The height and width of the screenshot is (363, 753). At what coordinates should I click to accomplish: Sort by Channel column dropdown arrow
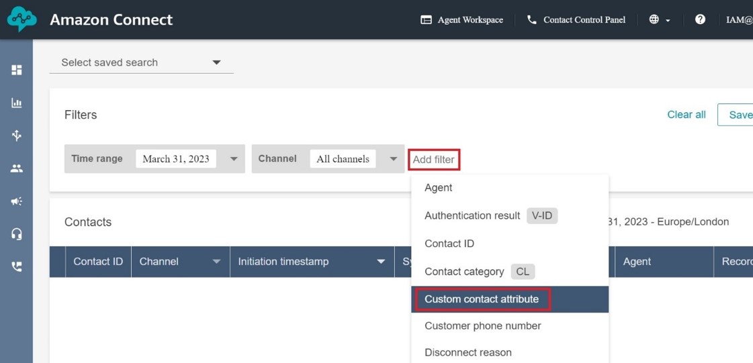pyautogui.click(x=216, y=262)
